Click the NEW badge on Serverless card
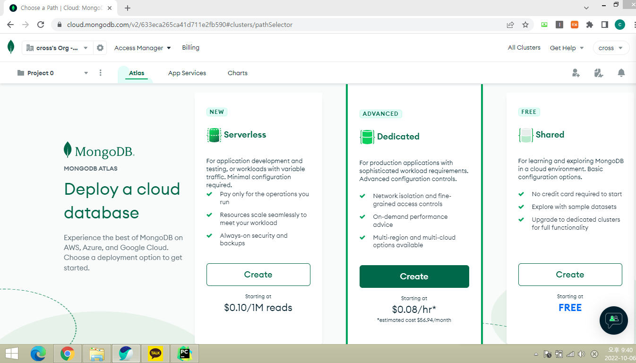This screenshot has height=363, width=636. [217, 112]
